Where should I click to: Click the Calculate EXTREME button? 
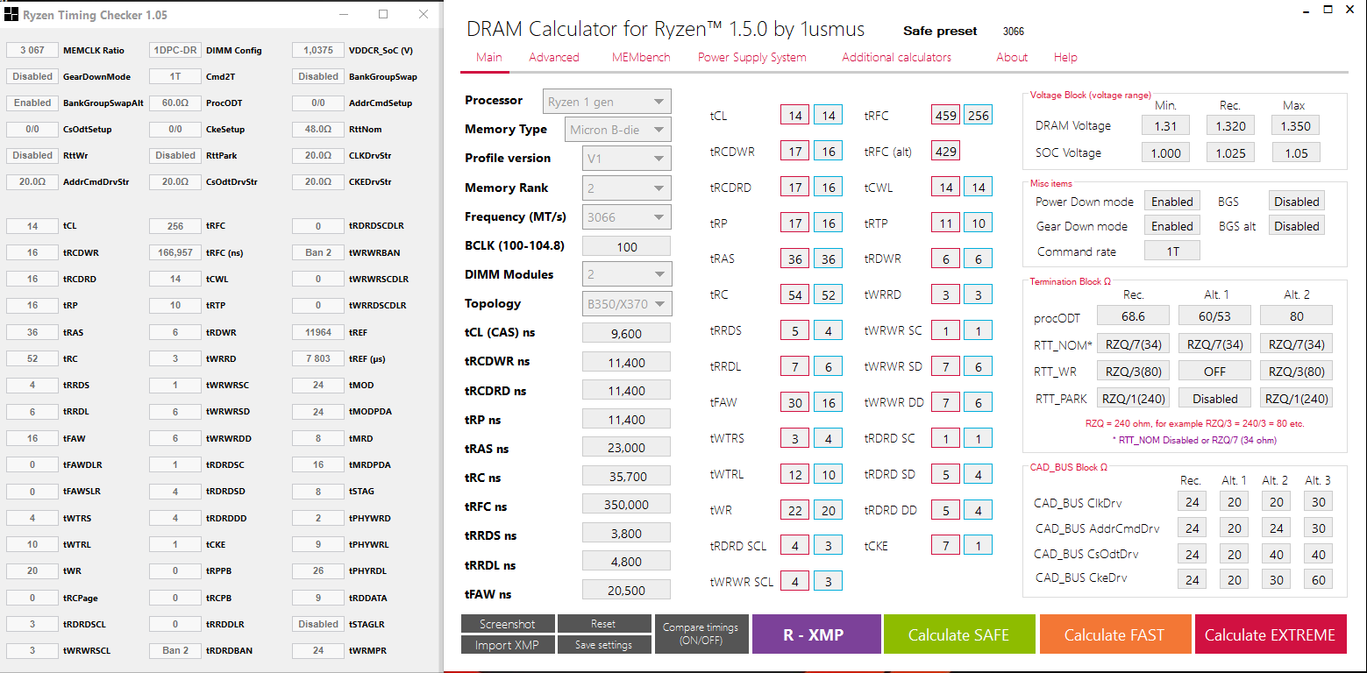[1270, 634]
